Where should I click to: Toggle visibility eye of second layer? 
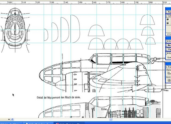coord(168,23)
